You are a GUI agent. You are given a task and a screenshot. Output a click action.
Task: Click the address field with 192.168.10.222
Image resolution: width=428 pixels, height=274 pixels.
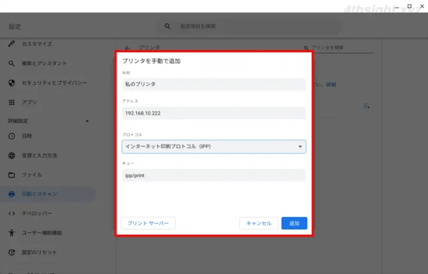click(214, 113)
